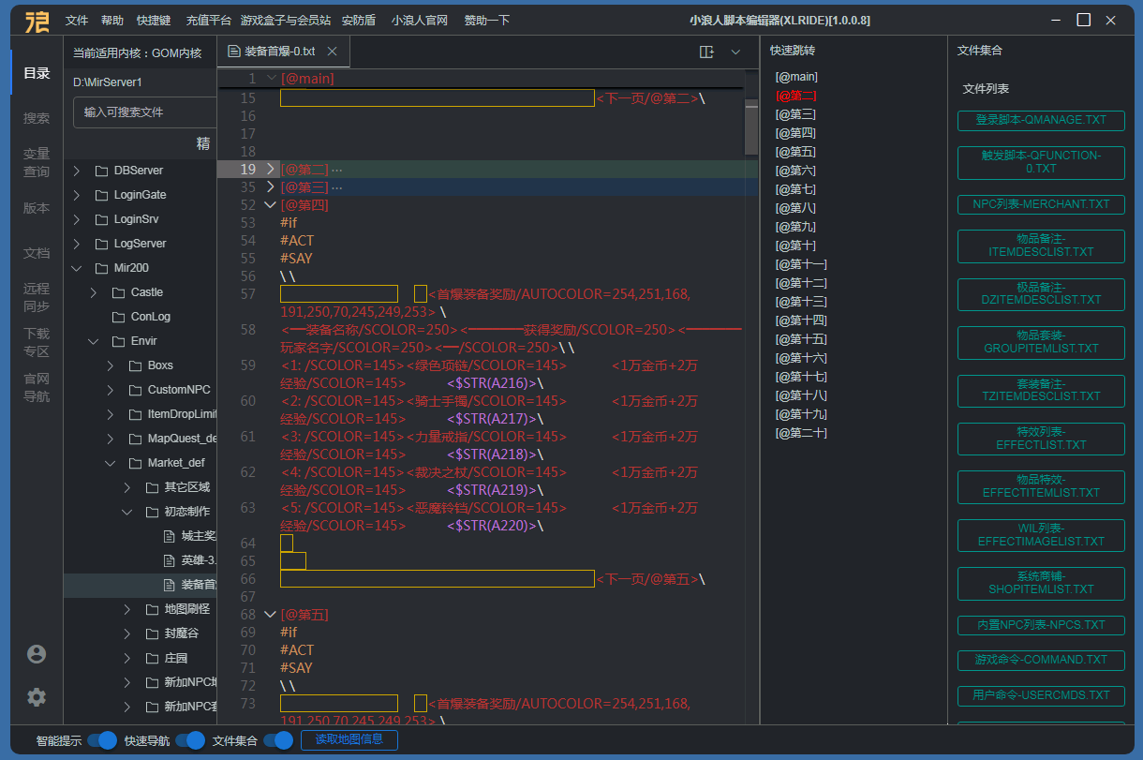
Task: Click the split editor layout icon
Action: pos(706,52)
